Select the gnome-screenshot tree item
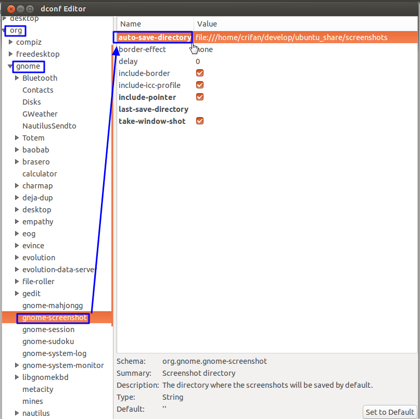The width and height of the screenshot is (420, 419). click(55, 318)
